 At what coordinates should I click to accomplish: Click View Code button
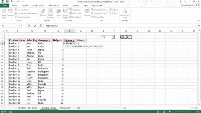point(75,13)
